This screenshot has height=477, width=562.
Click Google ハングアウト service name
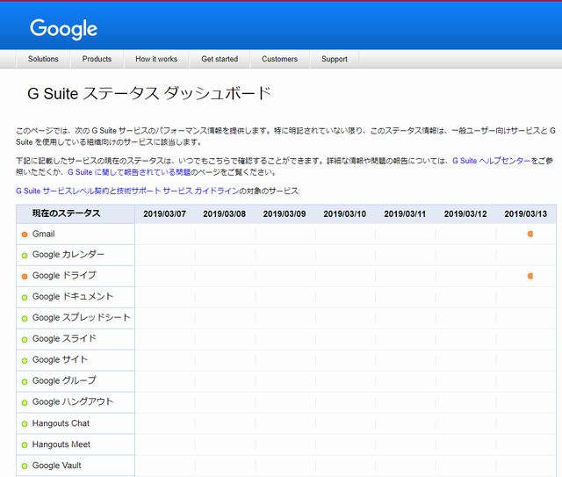(x=73, y=401)
